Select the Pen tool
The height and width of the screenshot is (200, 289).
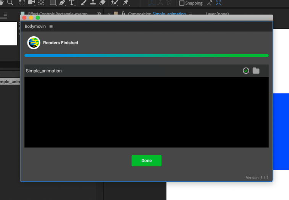[62, 3]
